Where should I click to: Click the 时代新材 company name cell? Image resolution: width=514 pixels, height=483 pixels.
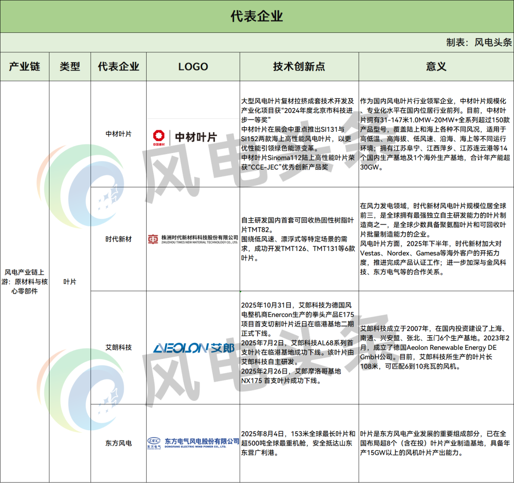(119, 239)
